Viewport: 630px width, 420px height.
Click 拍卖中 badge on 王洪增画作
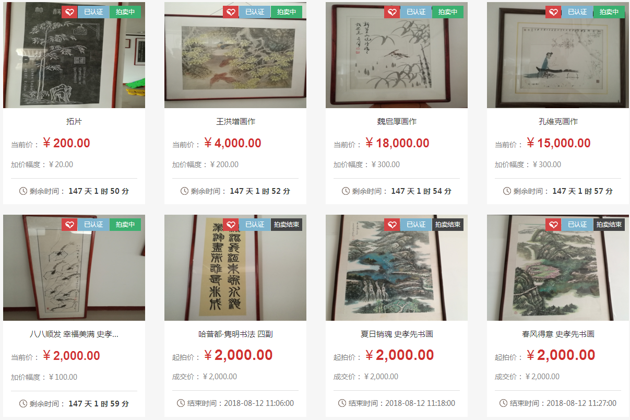[x=287, y=12]
